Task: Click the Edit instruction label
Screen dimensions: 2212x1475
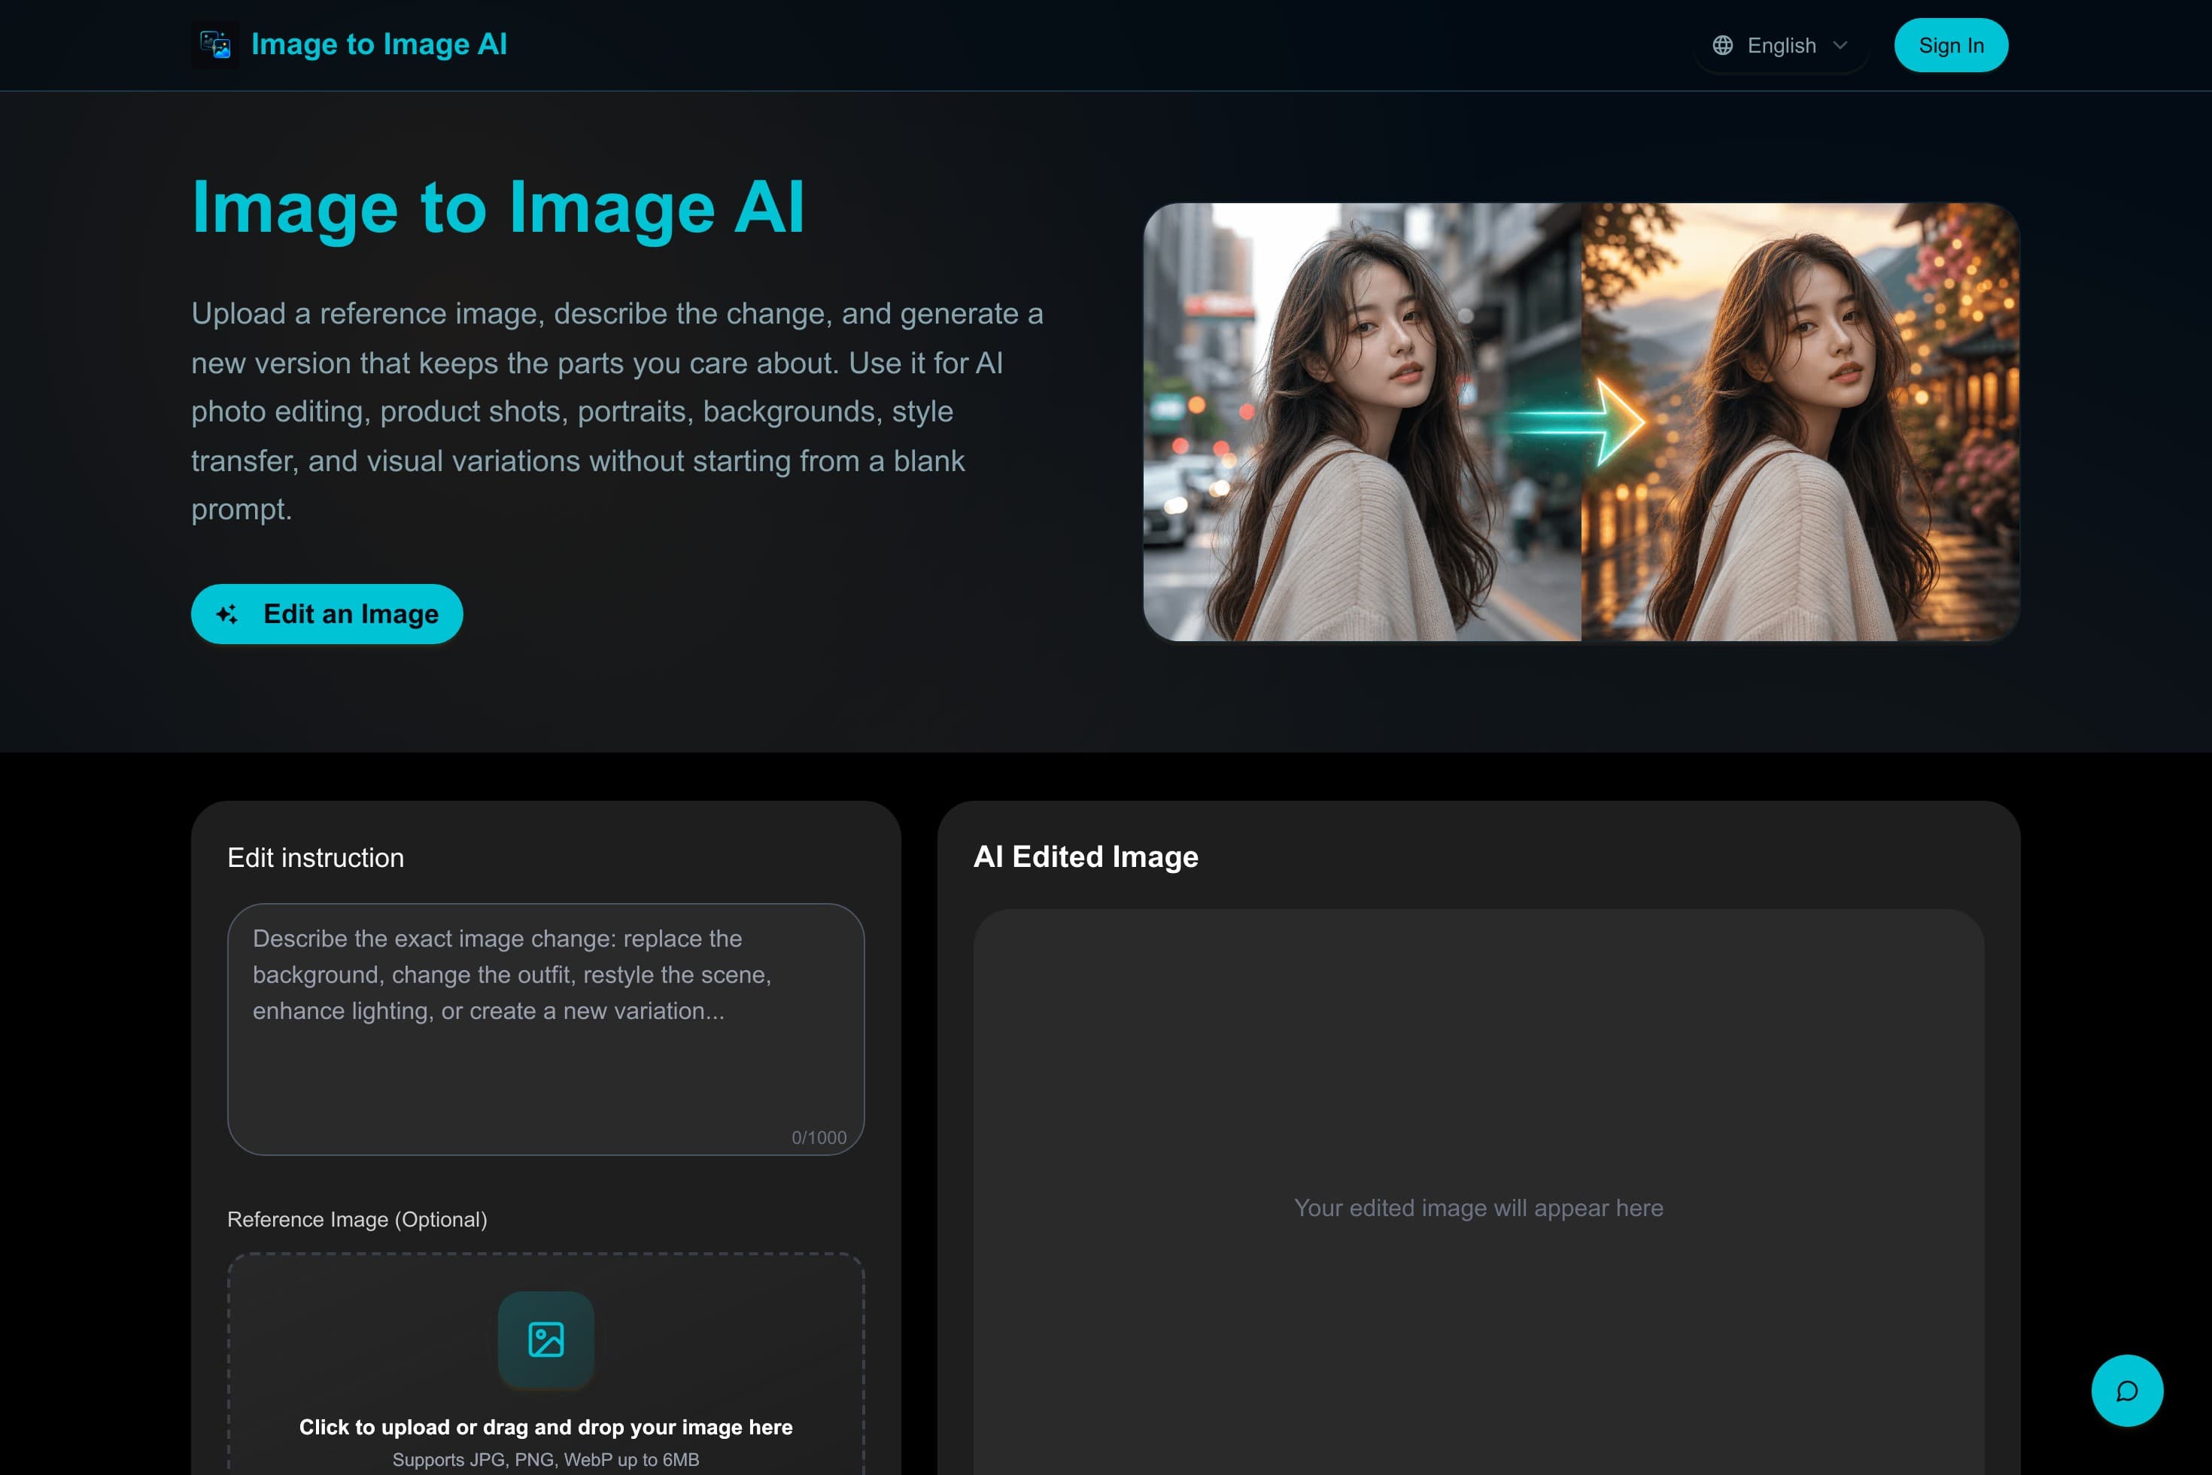Action: pos(316,858)
